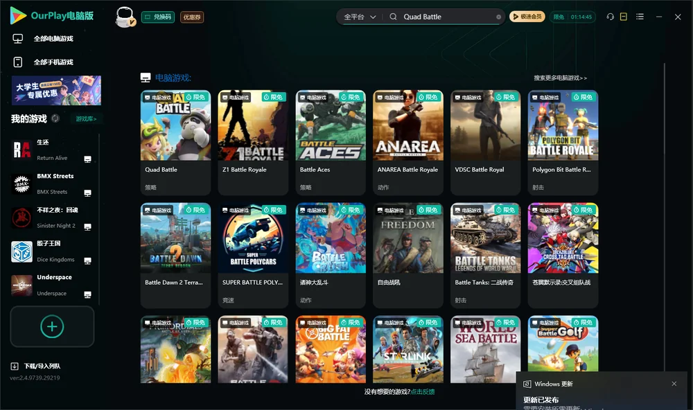Open the Starlink game card
Screen dimensions: 693x410
click(x=408, y=349)
